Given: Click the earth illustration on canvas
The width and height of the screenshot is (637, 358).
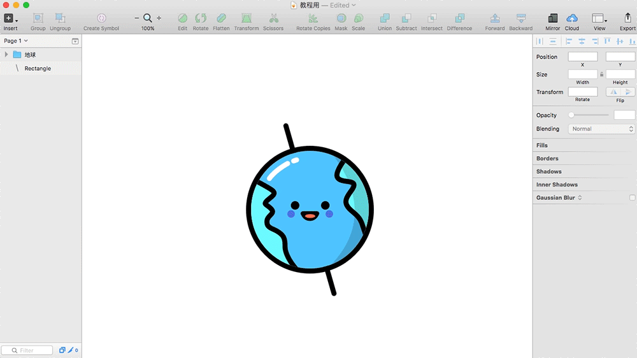Looking at the screenshot, I should pos(310,210).
